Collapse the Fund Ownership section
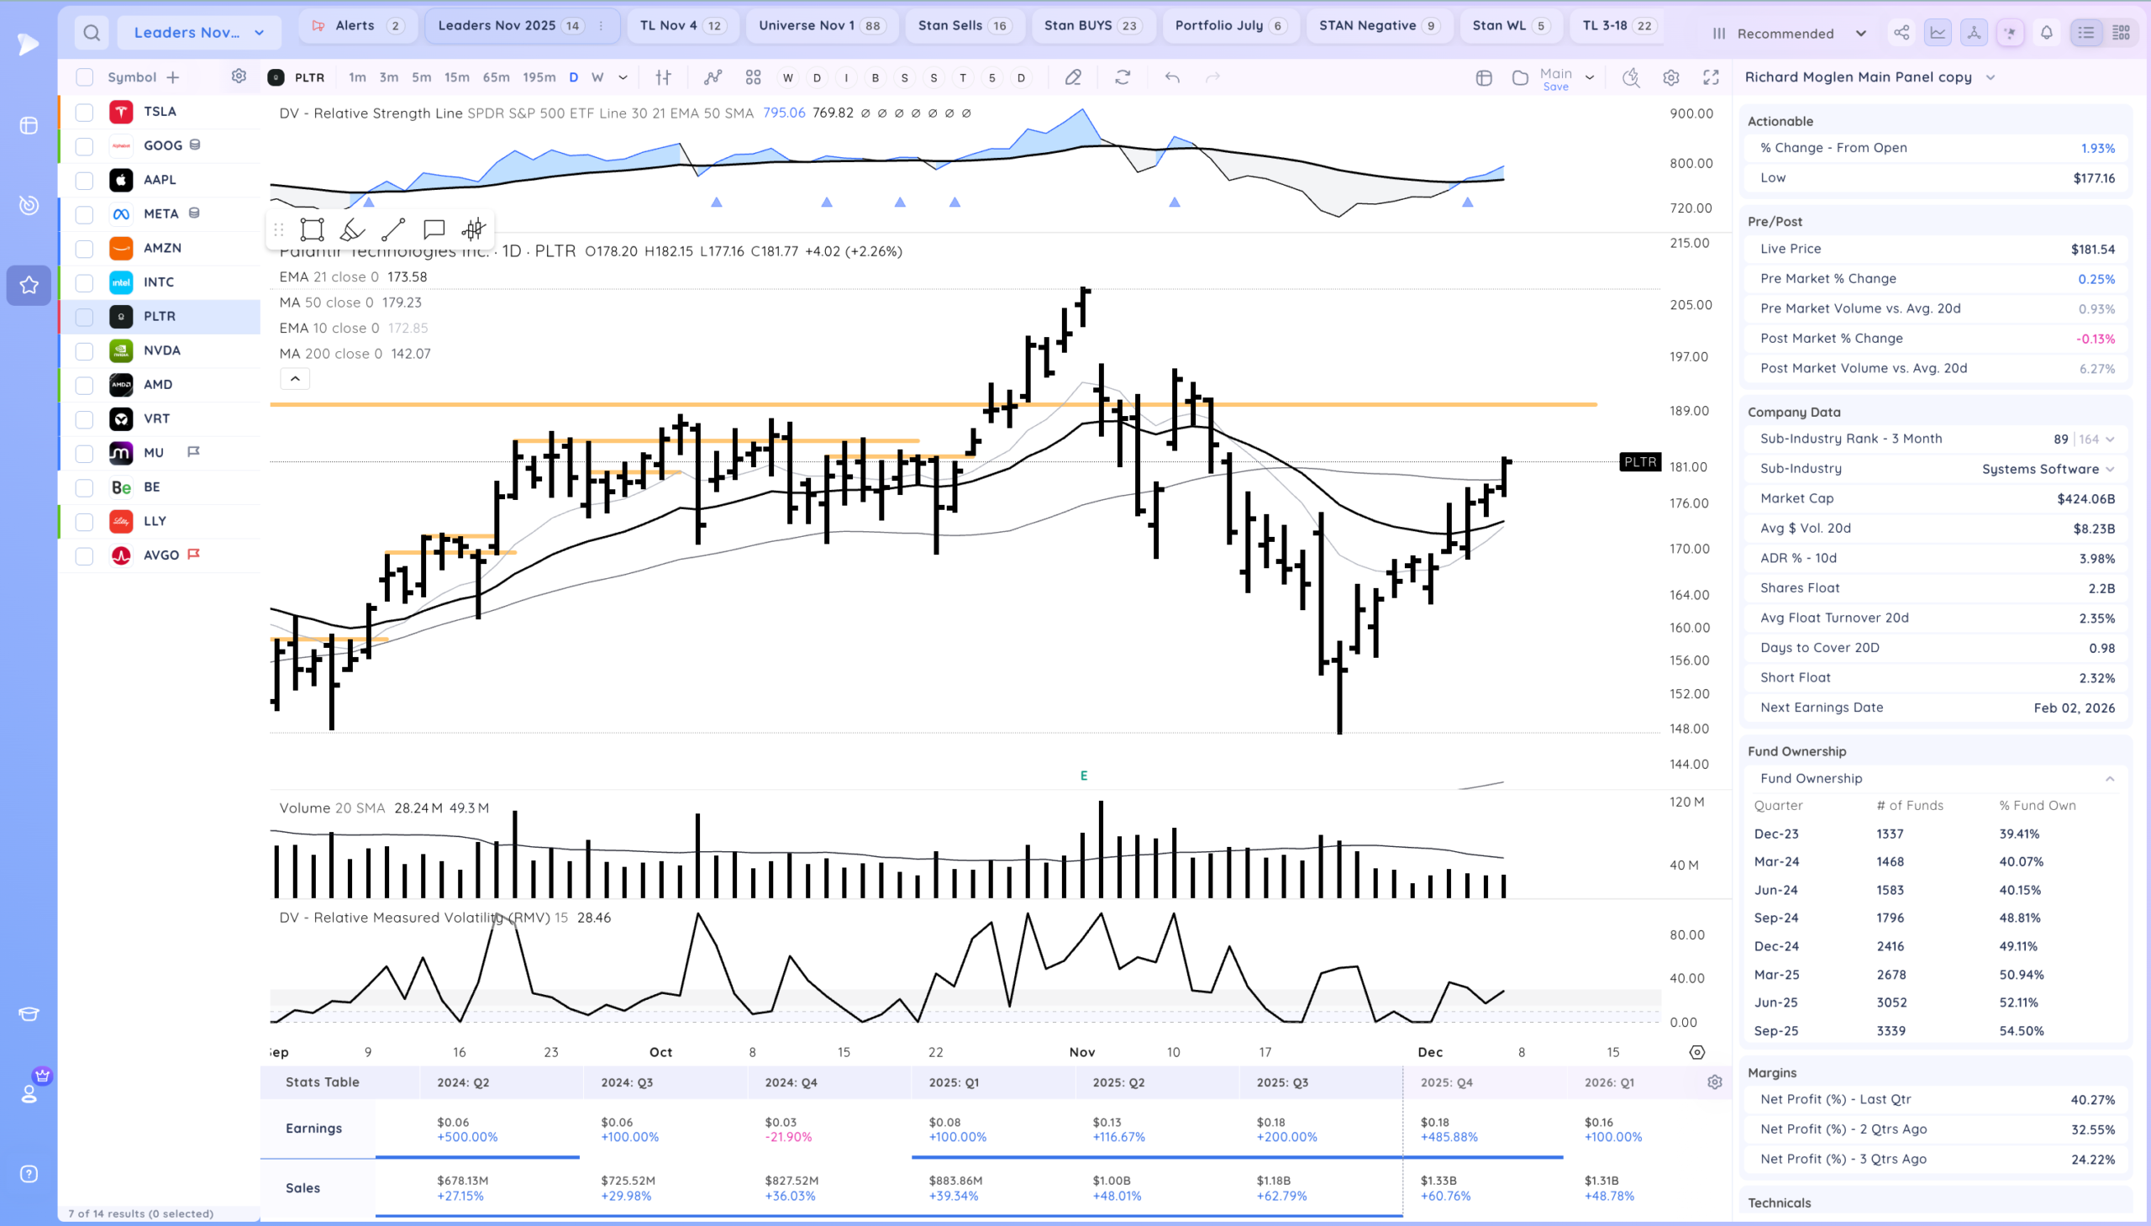 point(2110,779)
